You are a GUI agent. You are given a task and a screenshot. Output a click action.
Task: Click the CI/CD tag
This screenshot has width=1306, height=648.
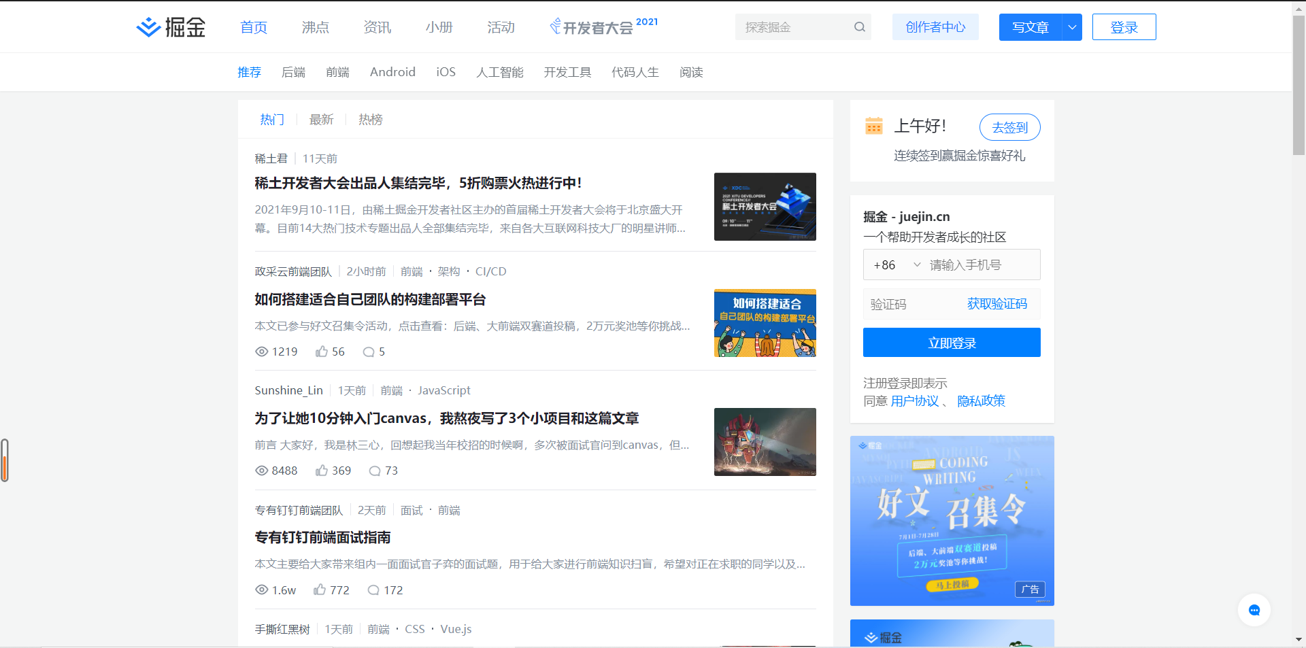490,271
